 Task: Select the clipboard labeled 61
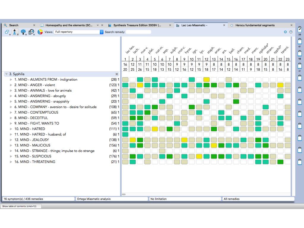click(300, 41)
